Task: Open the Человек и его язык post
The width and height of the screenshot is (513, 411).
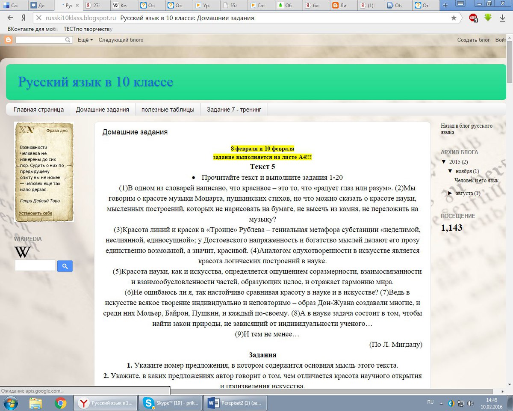Action: pos(476,180)
